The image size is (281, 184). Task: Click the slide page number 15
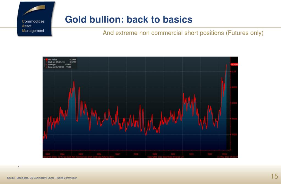click(274, 176)
